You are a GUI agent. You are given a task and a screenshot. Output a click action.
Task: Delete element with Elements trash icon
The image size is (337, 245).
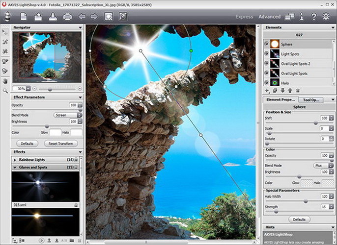(298, 91)
